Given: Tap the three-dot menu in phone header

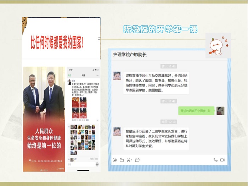Looking at the screenshot, I should point(97,75).
